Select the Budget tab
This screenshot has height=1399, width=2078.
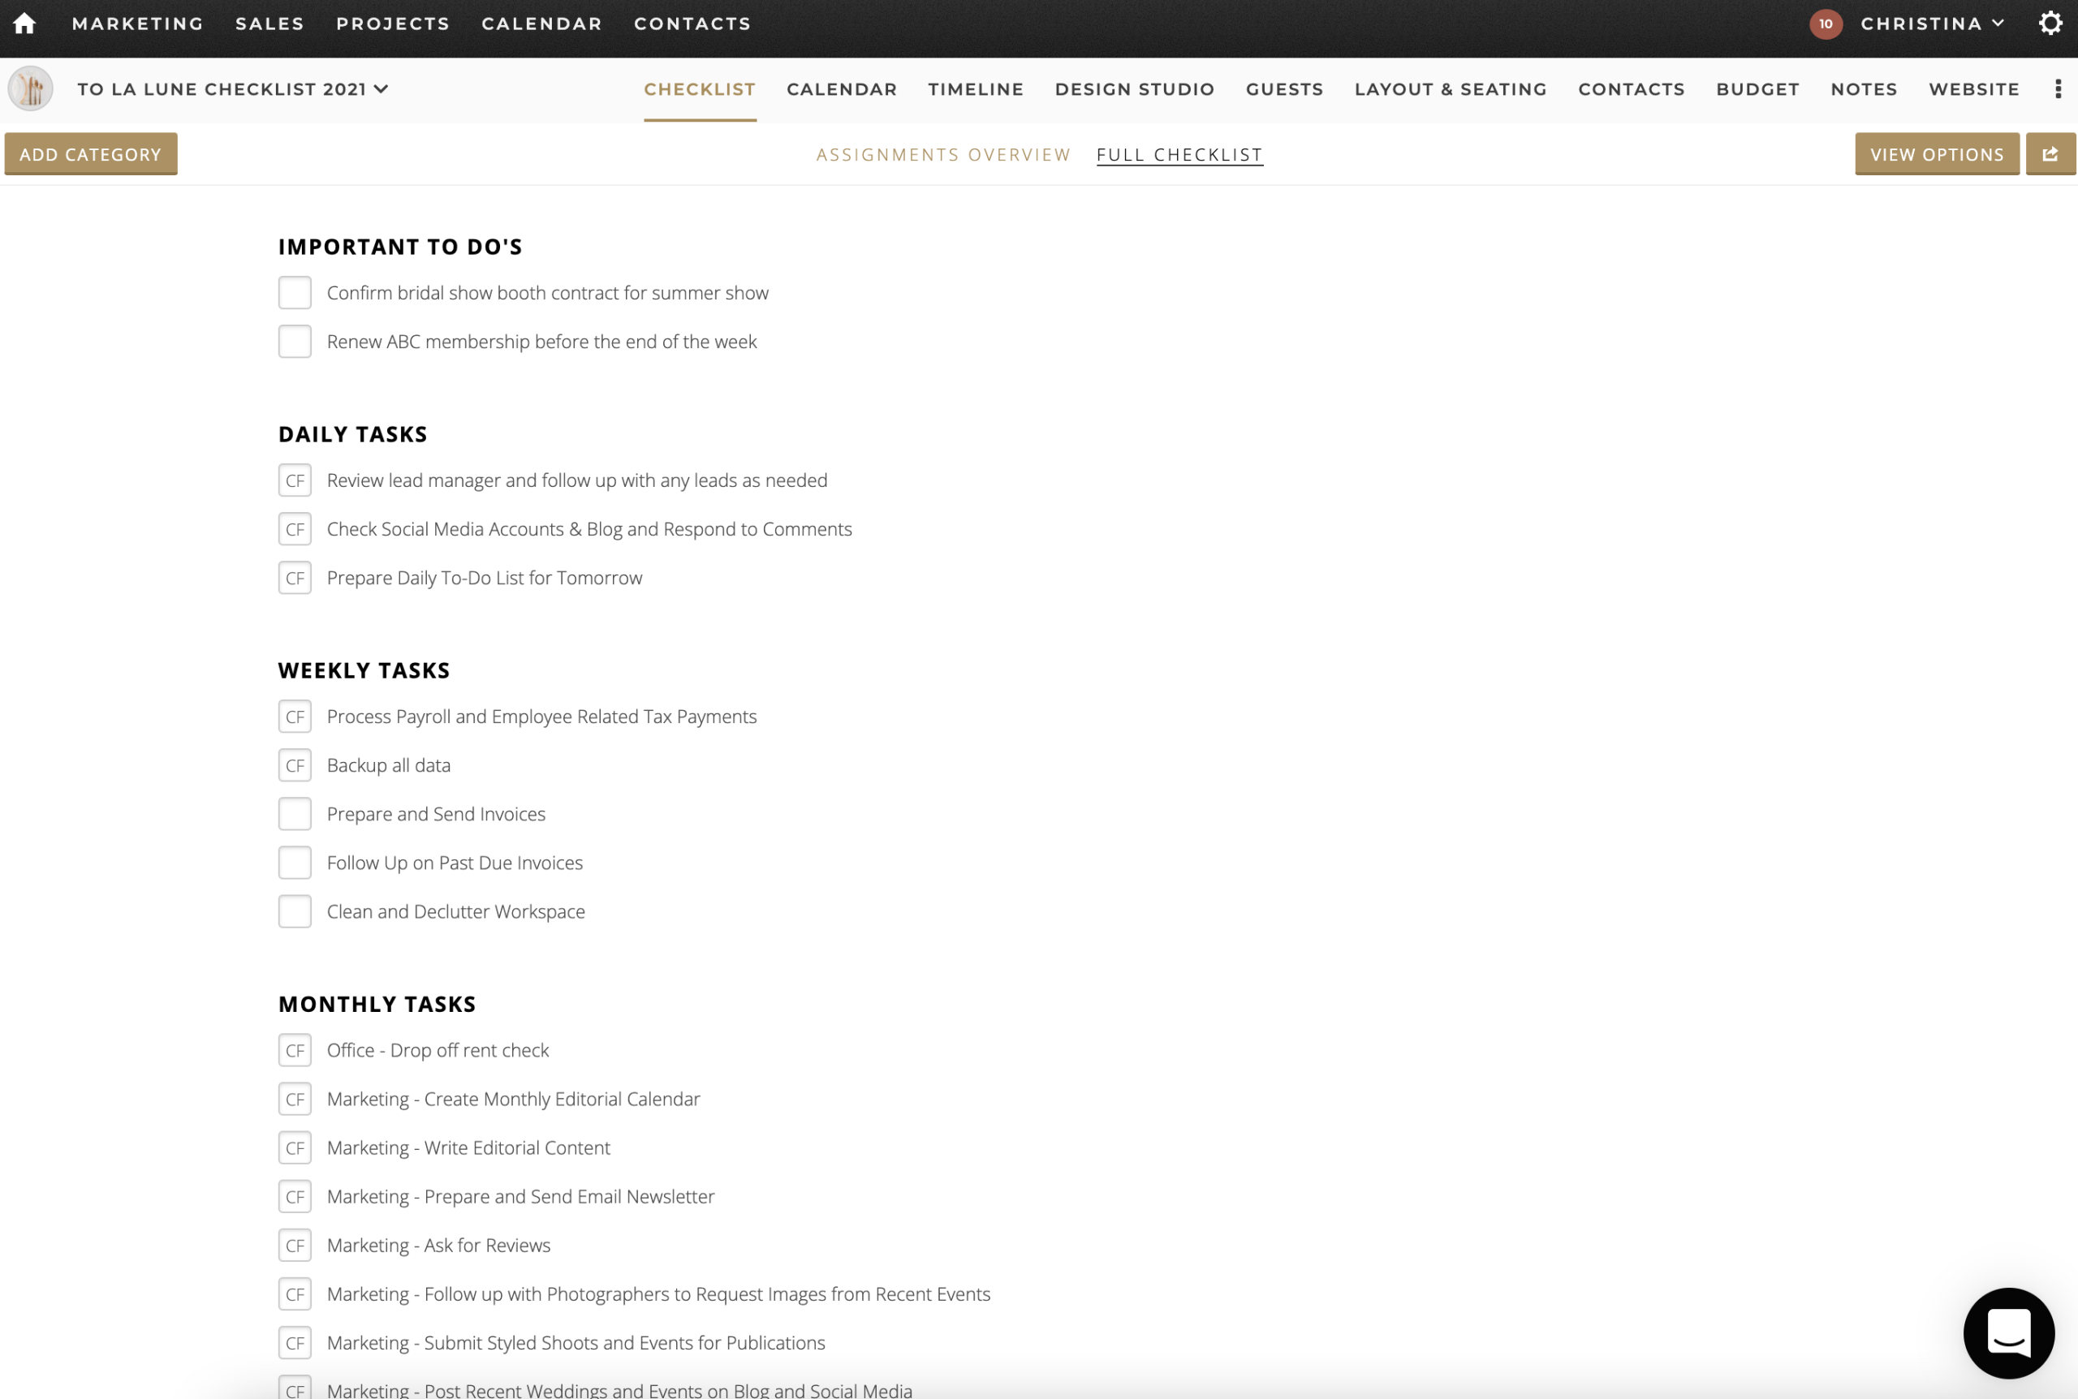point(1757,88)
